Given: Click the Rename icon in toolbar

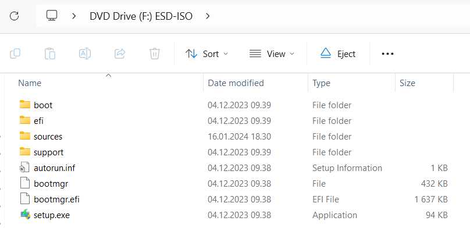Looking at the screenshot, I should 85,54.
